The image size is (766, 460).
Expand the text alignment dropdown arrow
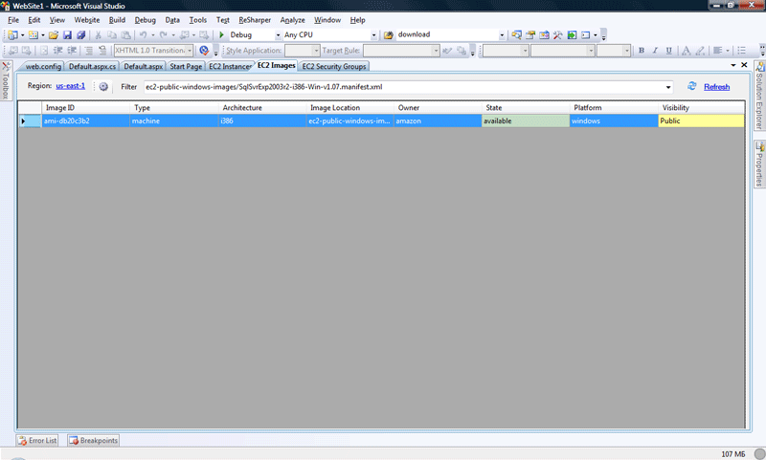tap(728, 51)
